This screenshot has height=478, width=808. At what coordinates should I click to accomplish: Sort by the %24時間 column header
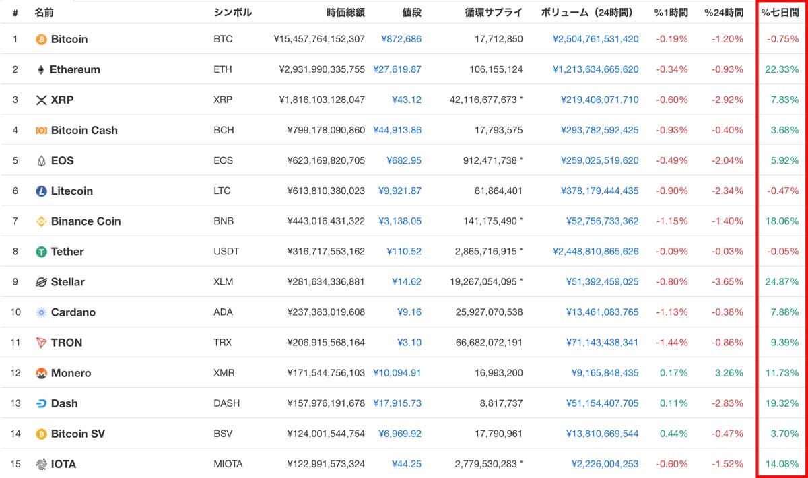coord(724,12)
